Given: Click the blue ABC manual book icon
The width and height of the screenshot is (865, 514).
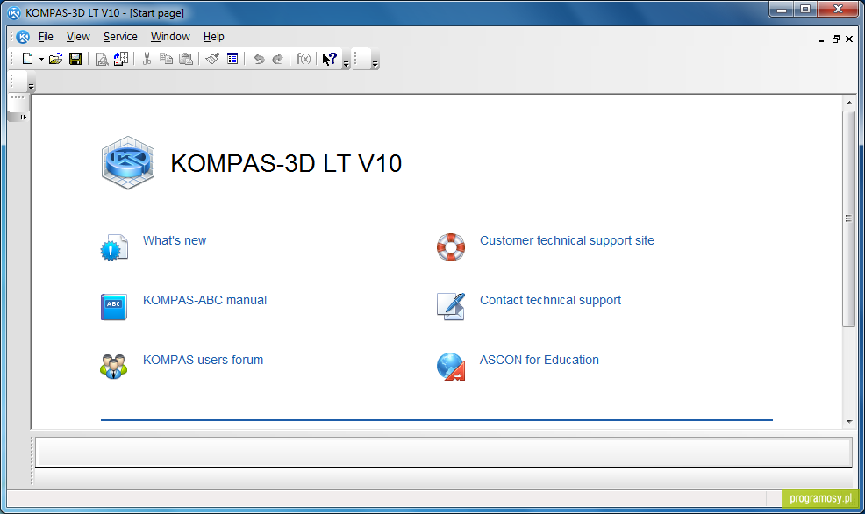Looking at the screenshot, I should (x=114, y=307).
